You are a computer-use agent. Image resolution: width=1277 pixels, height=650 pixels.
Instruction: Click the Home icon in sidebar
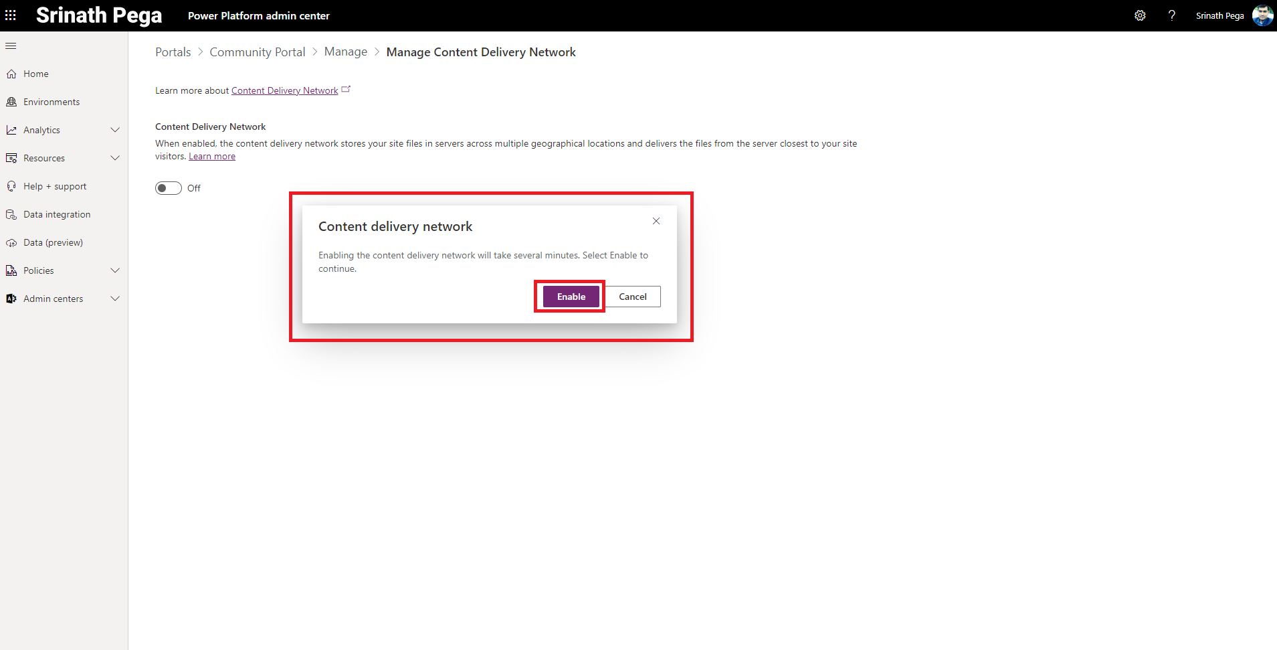click(x=11, y=74)
